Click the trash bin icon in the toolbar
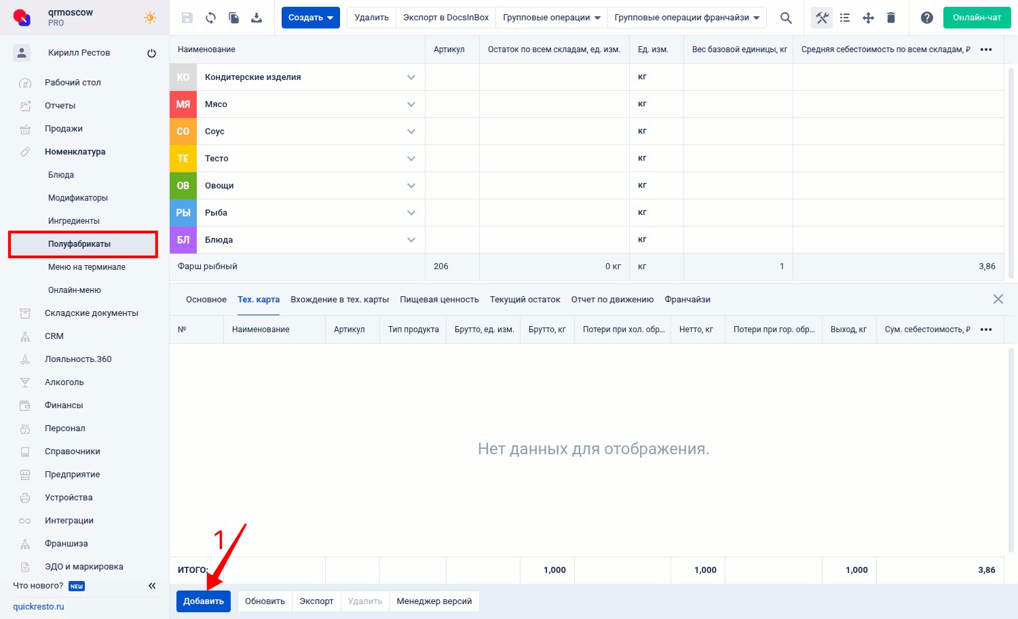 pyautogui.click(x=891, y=18)
